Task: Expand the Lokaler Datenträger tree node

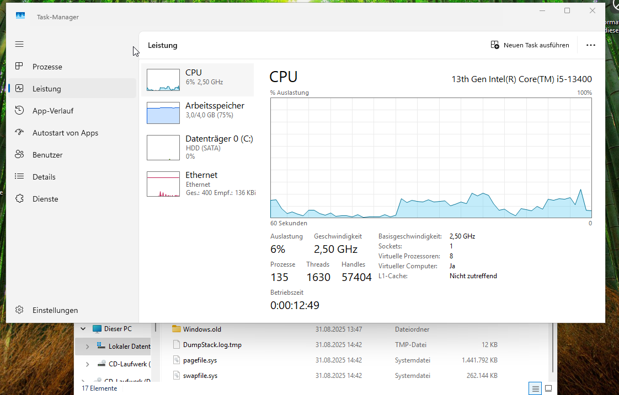Action: [87, 347]
